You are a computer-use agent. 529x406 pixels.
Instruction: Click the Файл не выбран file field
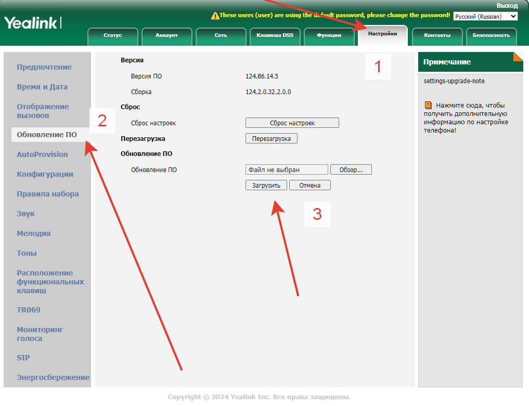coord(287,169)
